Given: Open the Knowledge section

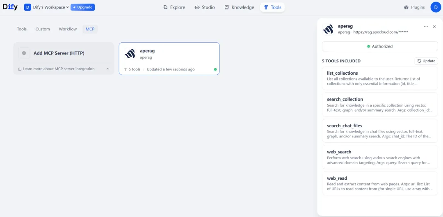Looking at the screenshot, I should click(x=239, y=7).
